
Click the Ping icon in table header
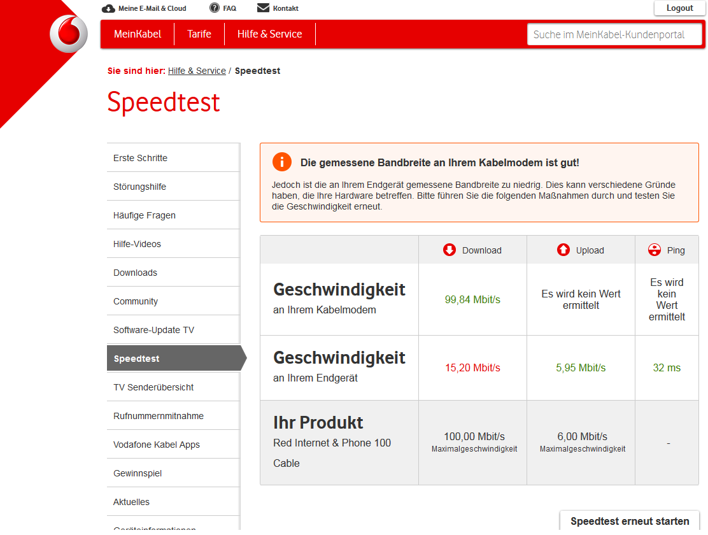pos(655,250)
